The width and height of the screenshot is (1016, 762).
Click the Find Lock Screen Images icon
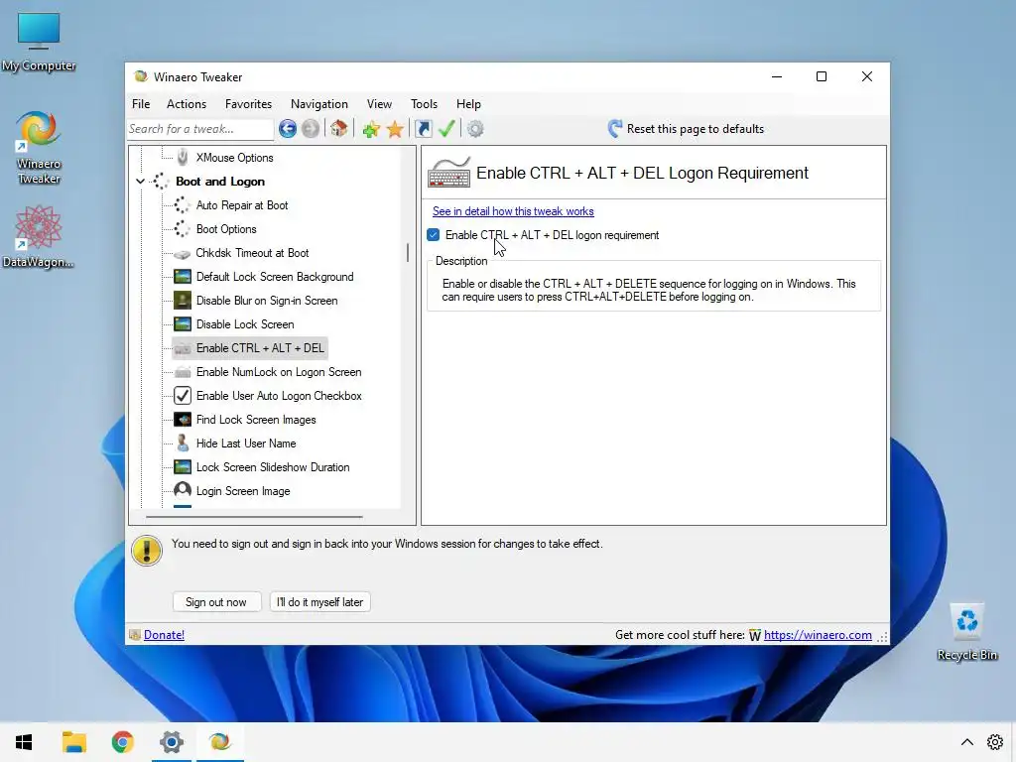[x=183, y=420]
